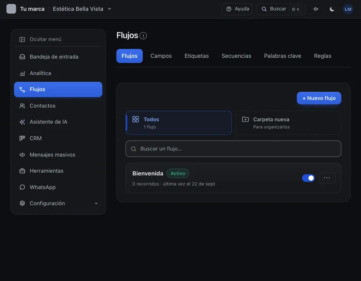Click magnifier icon in flow search
The width and height of the screenshot is (361, 281).
pyautogui.click(x=134, y=149)
